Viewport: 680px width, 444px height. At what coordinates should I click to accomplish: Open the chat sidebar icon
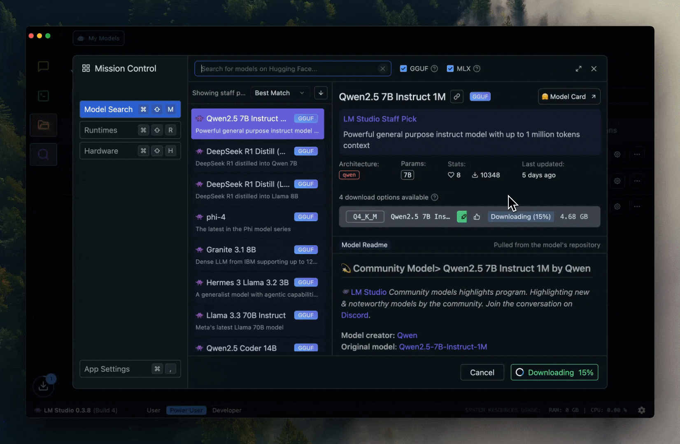[43, 66]
